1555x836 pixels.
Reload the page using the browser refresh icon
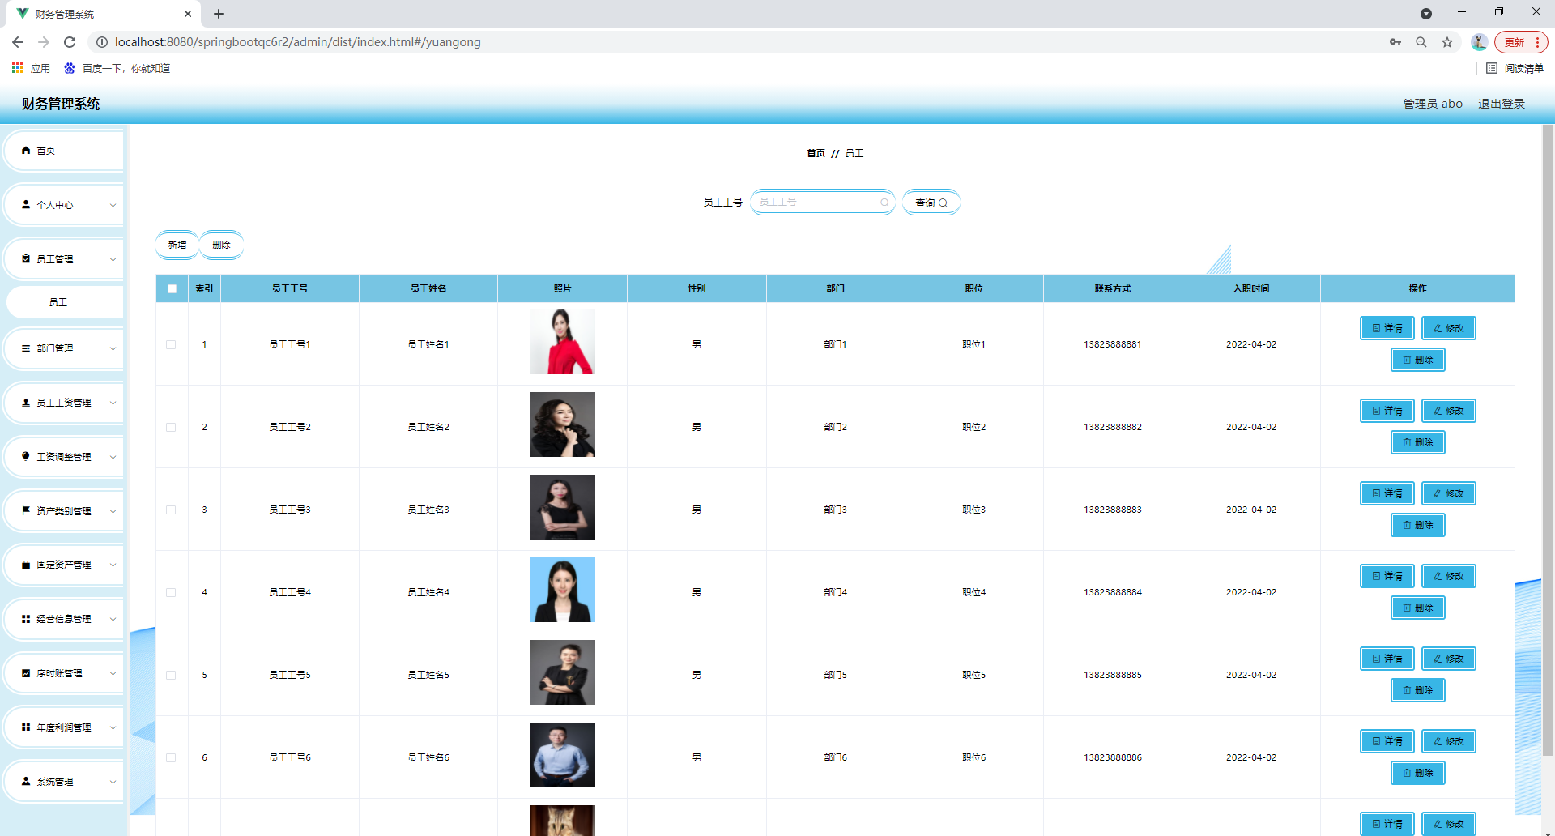pyautogui.click(x=70, y=42)
